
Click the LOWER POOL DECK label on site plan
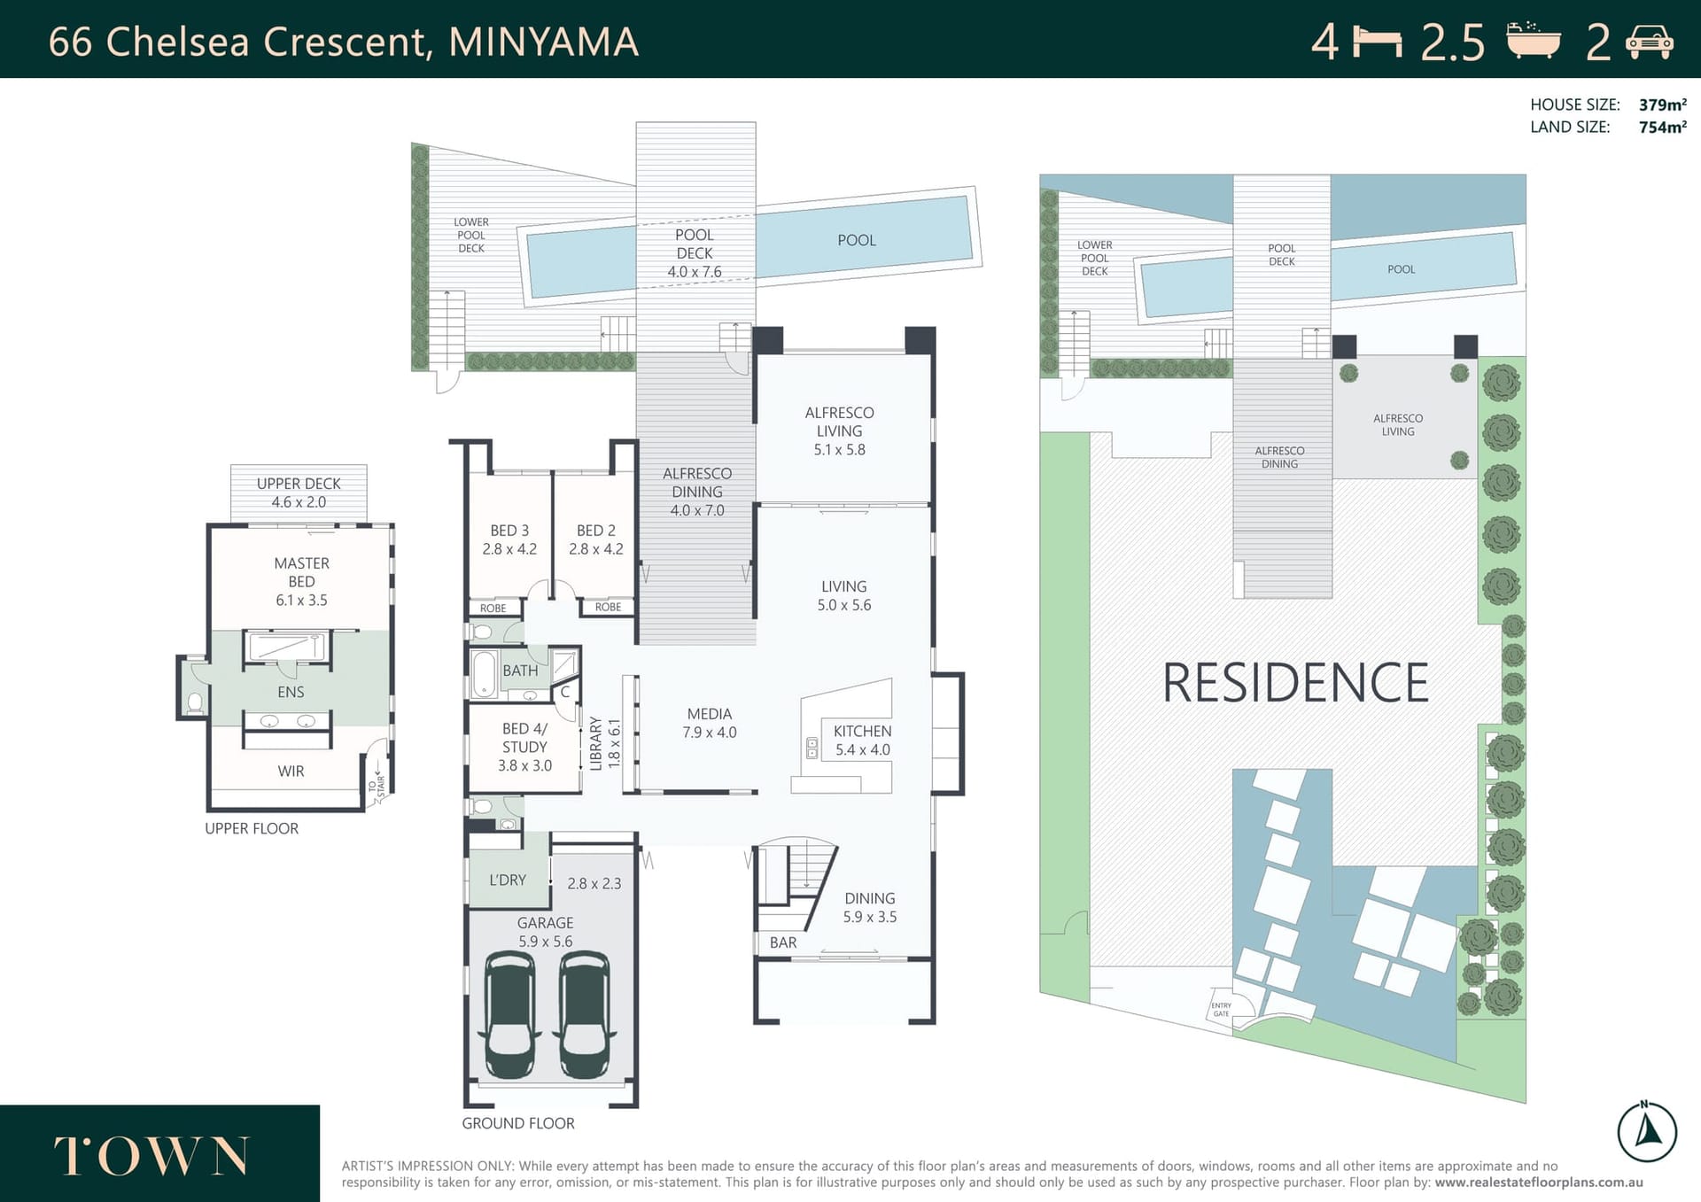(x=1095, y=258)
